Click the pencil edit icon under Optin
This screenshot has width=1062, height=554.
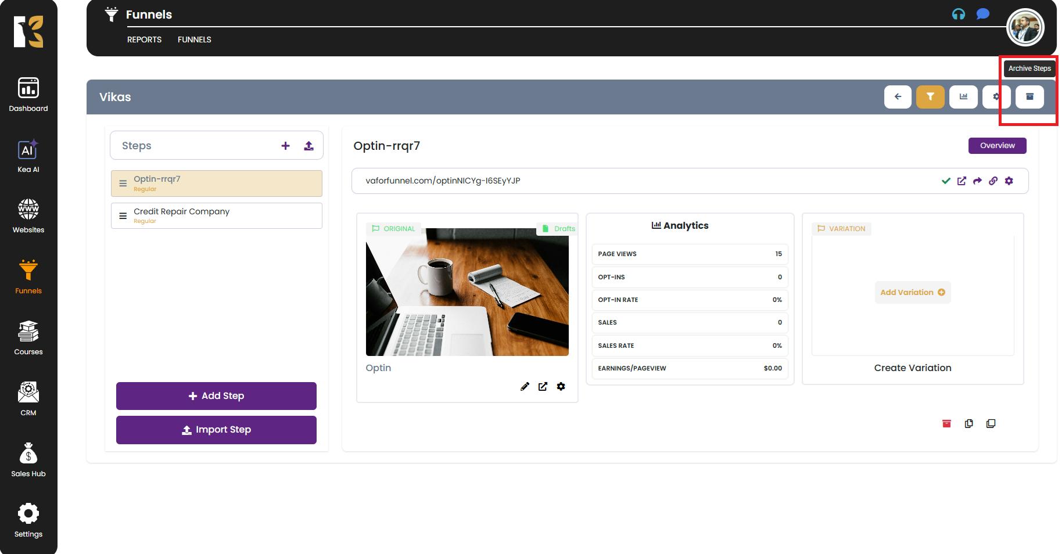pyautogui.click(x=525, y=387)
